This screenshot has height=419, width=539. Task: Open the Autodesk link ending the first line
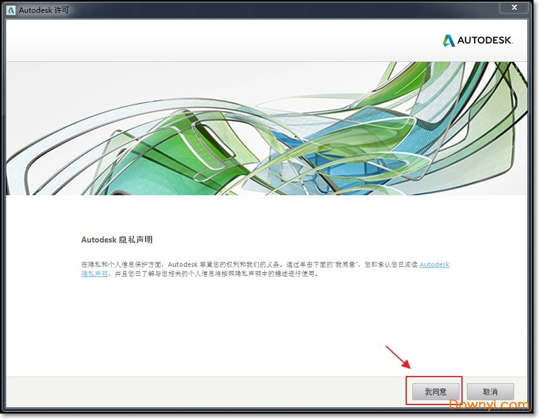pyautogui.click(x=434, y=264)
